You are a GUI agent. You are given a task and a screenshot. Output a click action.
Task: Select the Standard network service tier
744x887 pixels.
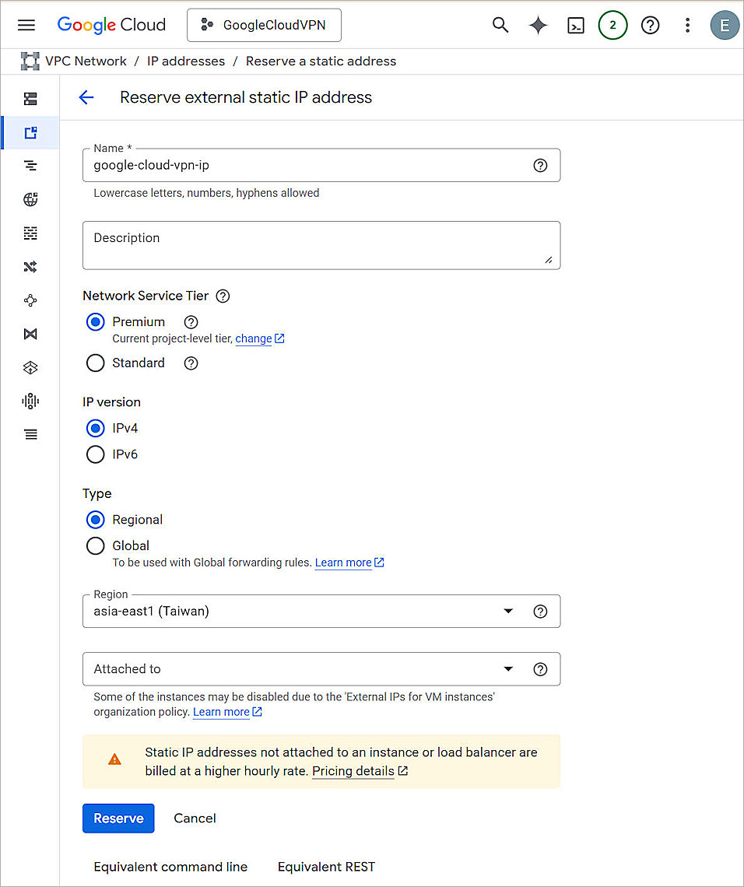point(95,363)
